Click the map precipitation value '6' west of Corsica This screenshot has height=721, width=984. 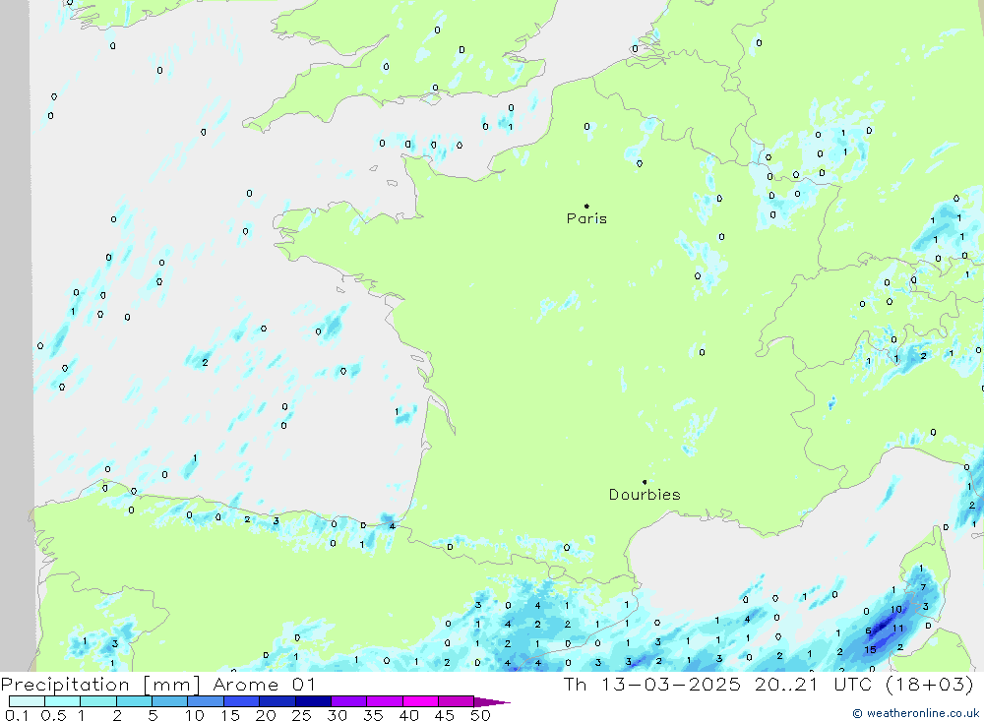[x=869, y=631]
